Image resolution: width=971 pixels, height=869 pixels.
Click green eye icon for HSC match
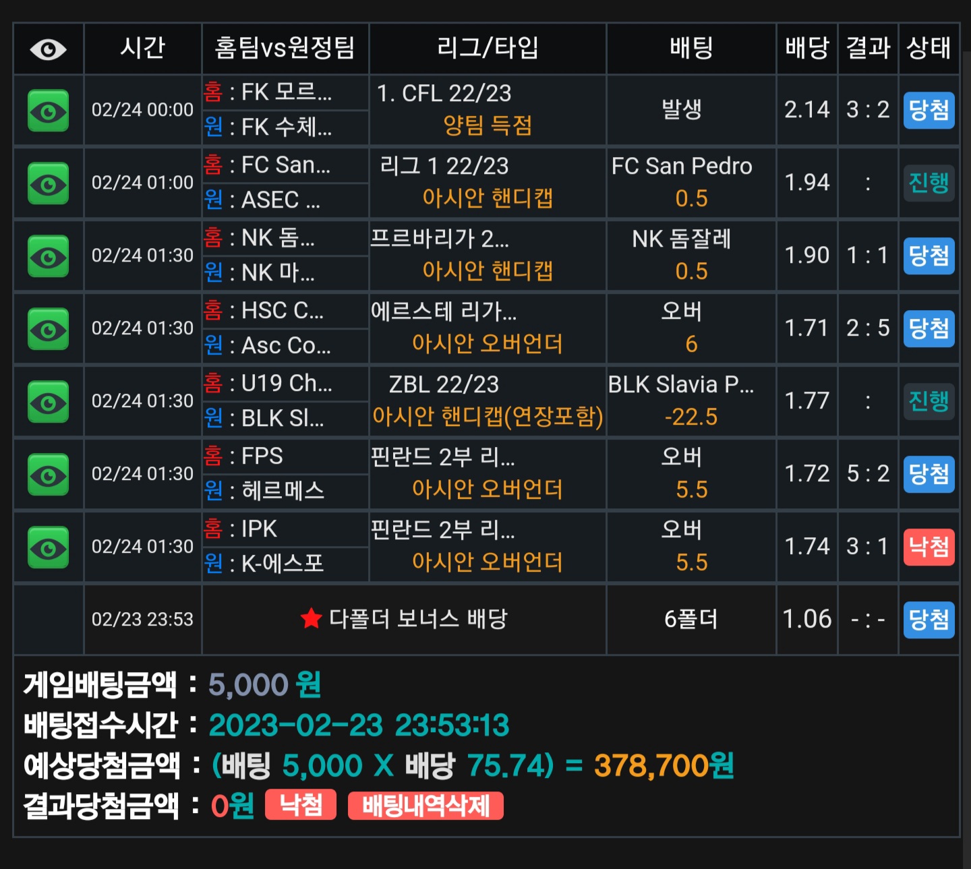(x=48, y=329)
